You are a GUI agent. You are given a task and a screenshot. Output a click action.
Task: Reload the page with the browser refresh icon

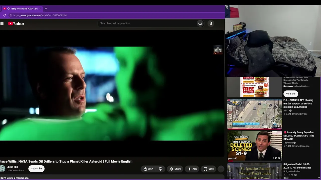pos(5,15)
